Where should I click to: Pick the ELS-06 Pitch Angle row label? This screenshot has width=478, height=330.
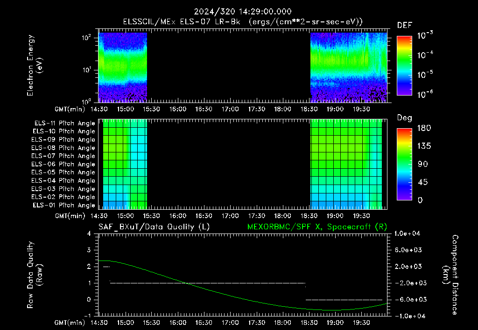pos(63,164)
